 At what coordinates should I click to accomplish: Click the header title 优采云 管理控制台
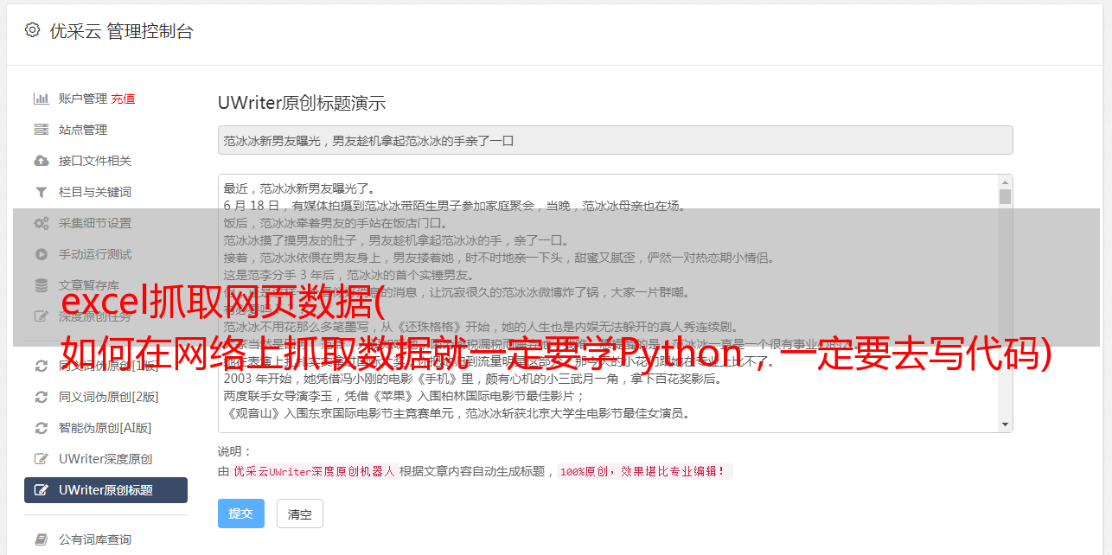121,31
